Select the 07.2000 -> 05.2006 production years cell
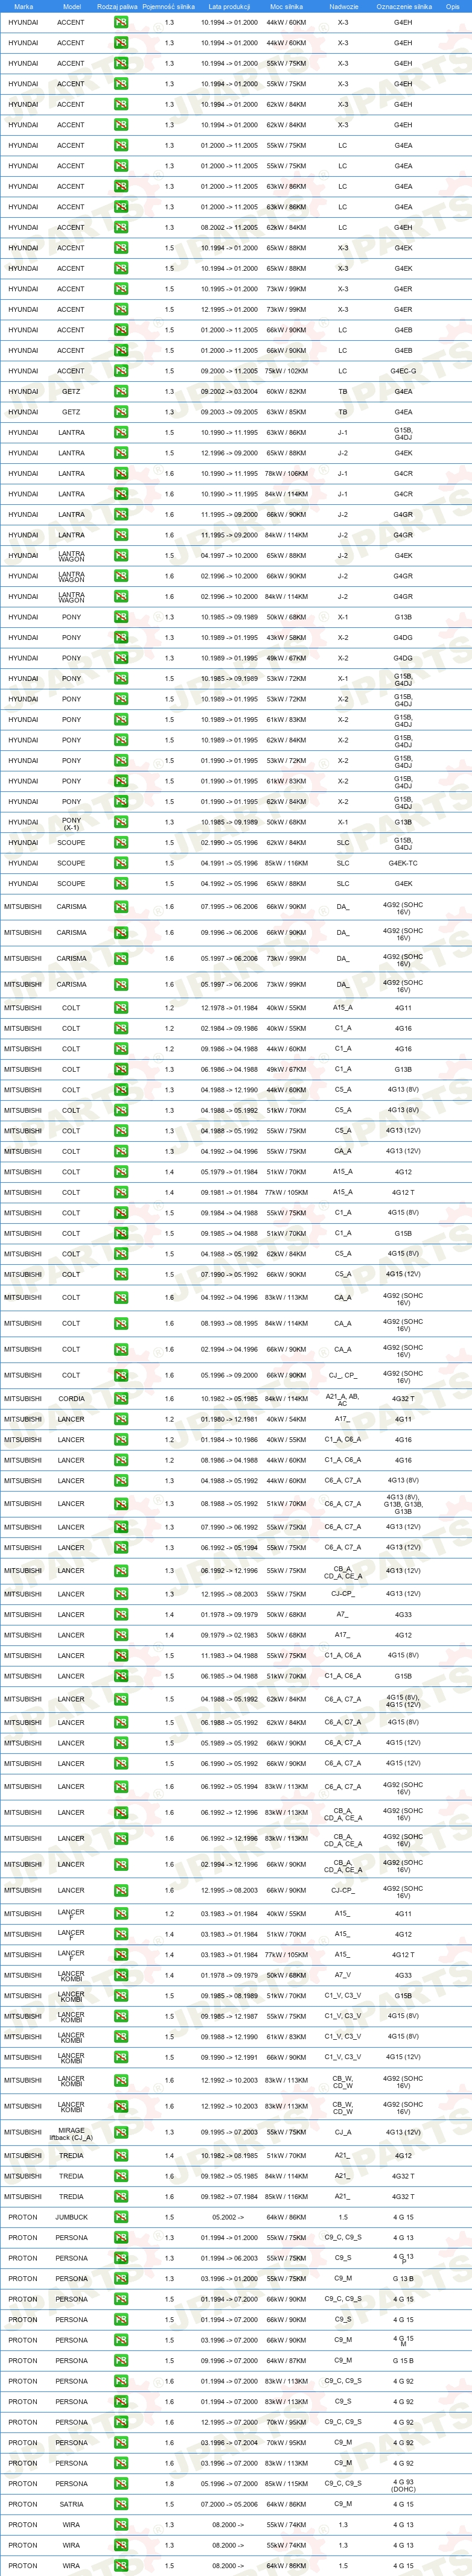Screen dimensions: 472x2576 (x=229, y=2505)
